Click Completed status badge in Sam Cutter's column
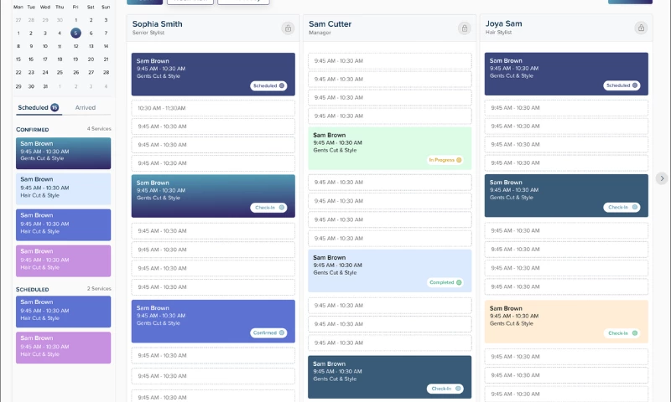 coord(445,282)
